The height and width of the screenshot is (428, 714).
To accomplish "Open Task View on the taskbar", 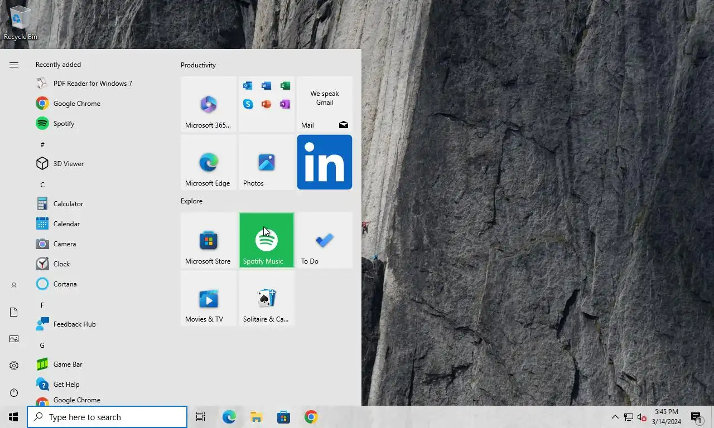I will tap(201, 417).
